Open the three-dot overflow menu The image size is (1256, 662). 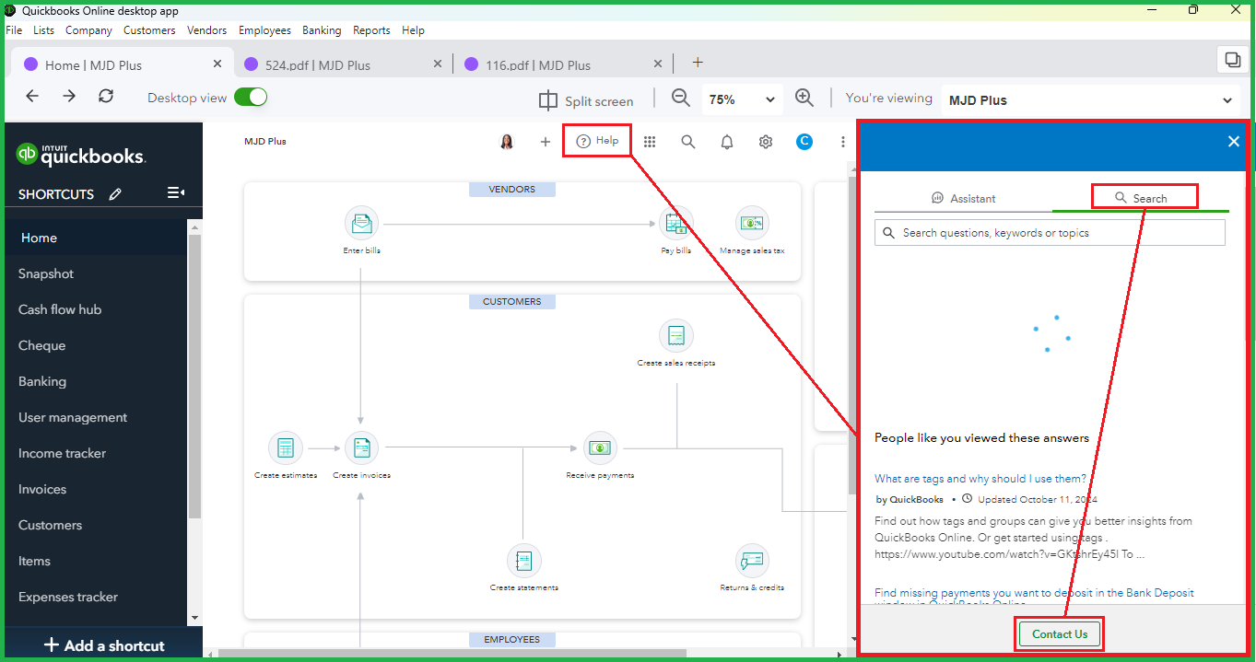pos(842,141)
